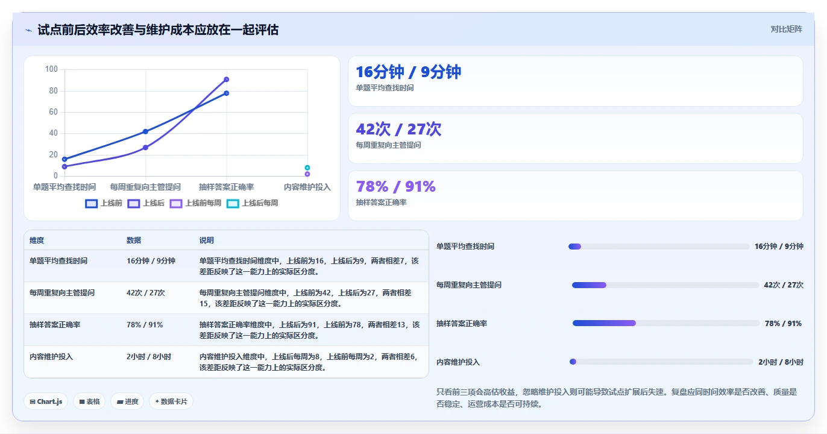Click the x-axis label 单题平均查找时间
This screenshot has width=827, height=434.
[64, 187]
